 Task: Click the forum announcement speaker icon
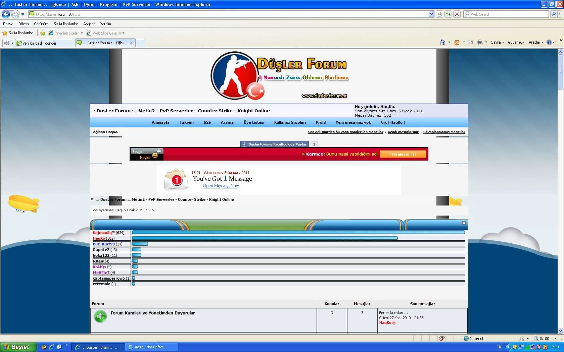pos(100,316)
